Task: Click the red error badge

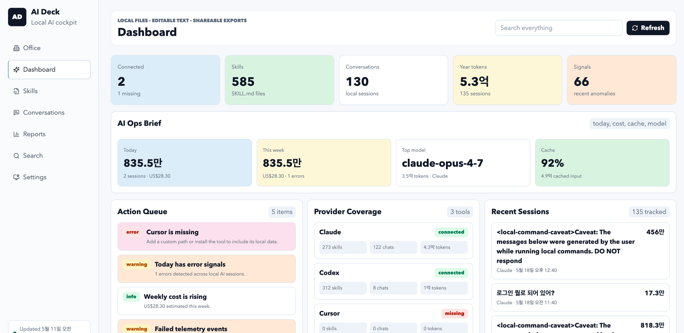Action: pyautogui.click(x=132, y=232)
